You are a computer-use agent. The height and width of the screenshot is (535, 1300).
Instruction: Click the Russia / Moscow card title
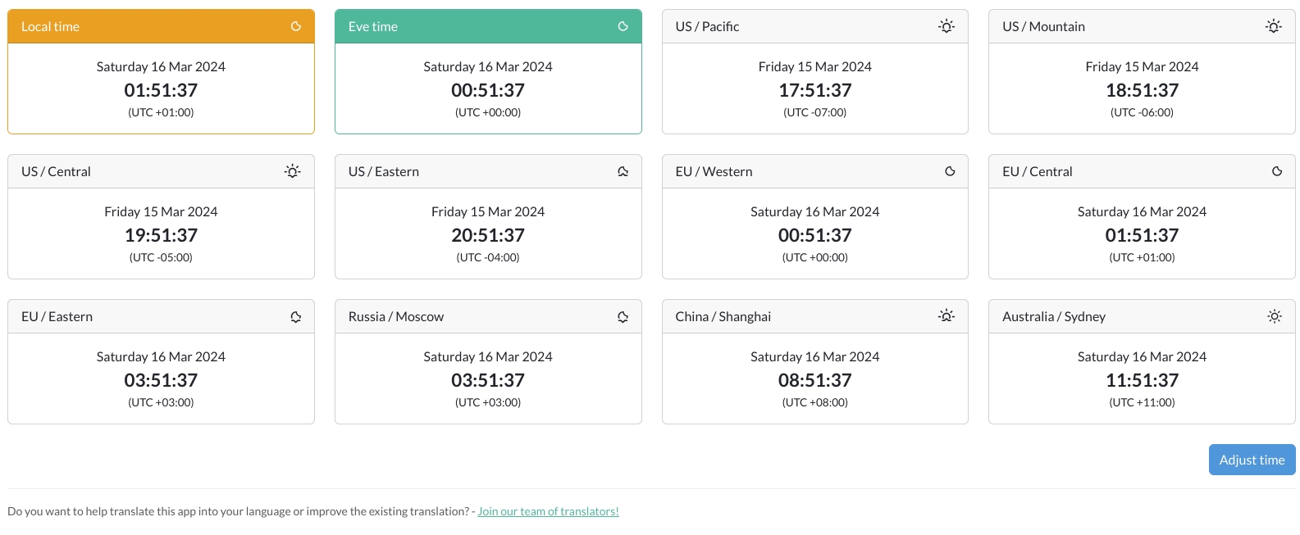tap(396, 316)
